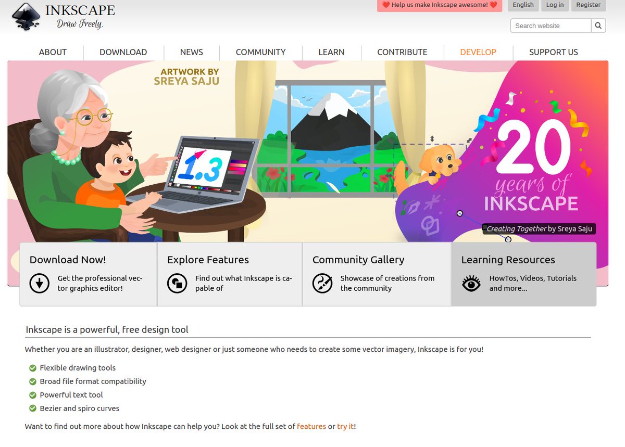Click 'Bezier and spiro curves' list item
This screenshot has height=447, width=625.
pyautogui.click(x=80, y=408)
